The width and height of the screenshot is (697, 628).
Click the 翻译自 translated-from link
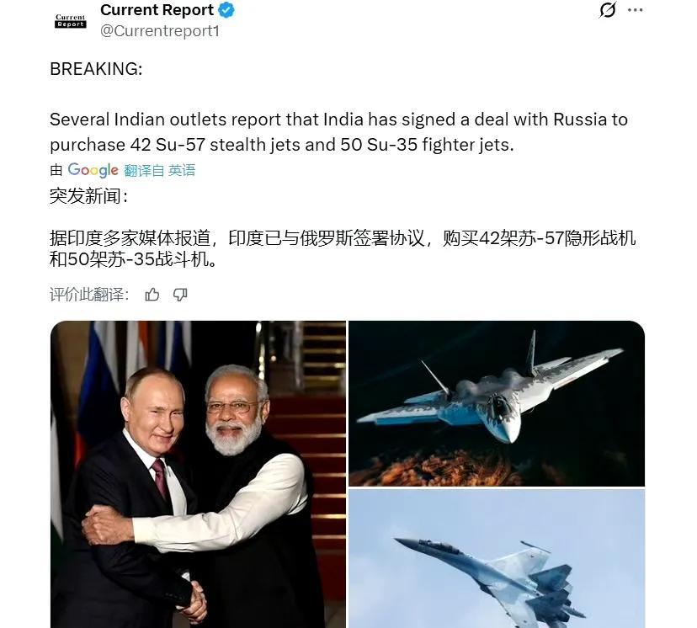coord(144,170)
